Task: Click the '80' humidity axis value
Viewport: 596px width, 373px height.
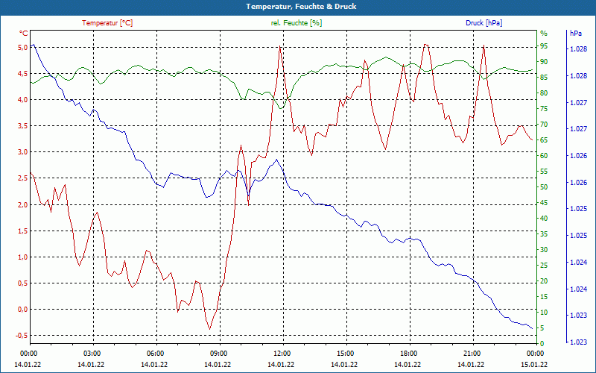Action: tap(544, 93)
